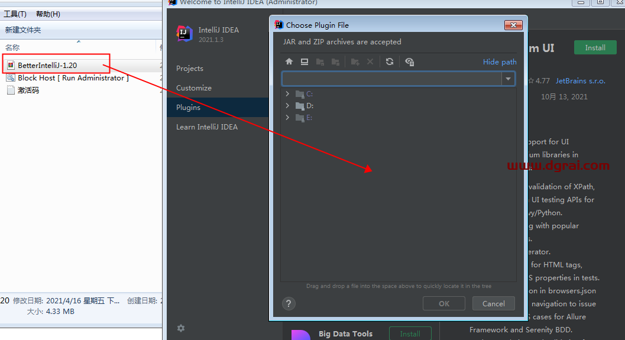This screenshot has width=625, height=340.
Task: Click the D: drive label
Action: 310,106
